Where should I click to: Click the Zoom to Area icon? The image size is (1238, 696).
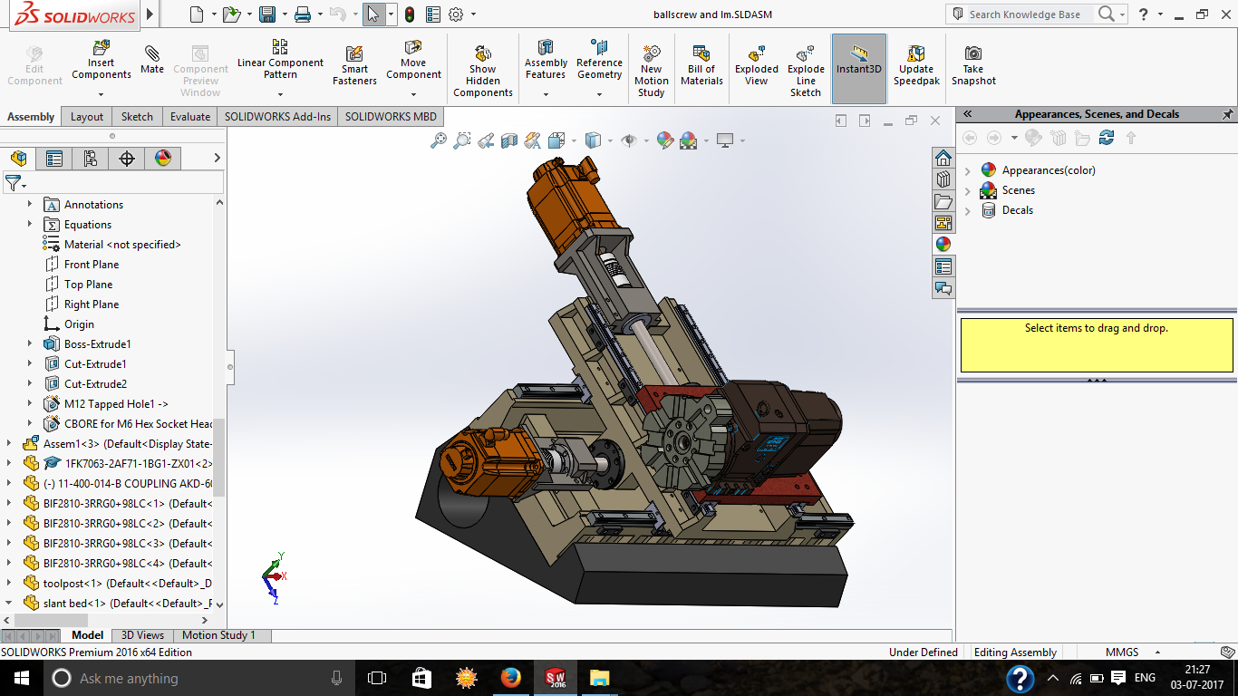[x=462, y=140]
